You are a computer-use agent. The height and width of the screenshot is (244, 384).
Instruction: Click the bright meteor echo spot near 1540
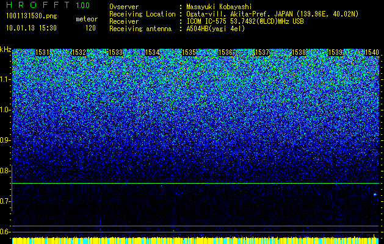(x=375, y=195)
